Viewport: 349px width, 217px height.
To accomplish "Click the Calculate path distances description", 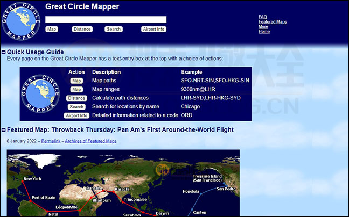I will pos(120,98).
